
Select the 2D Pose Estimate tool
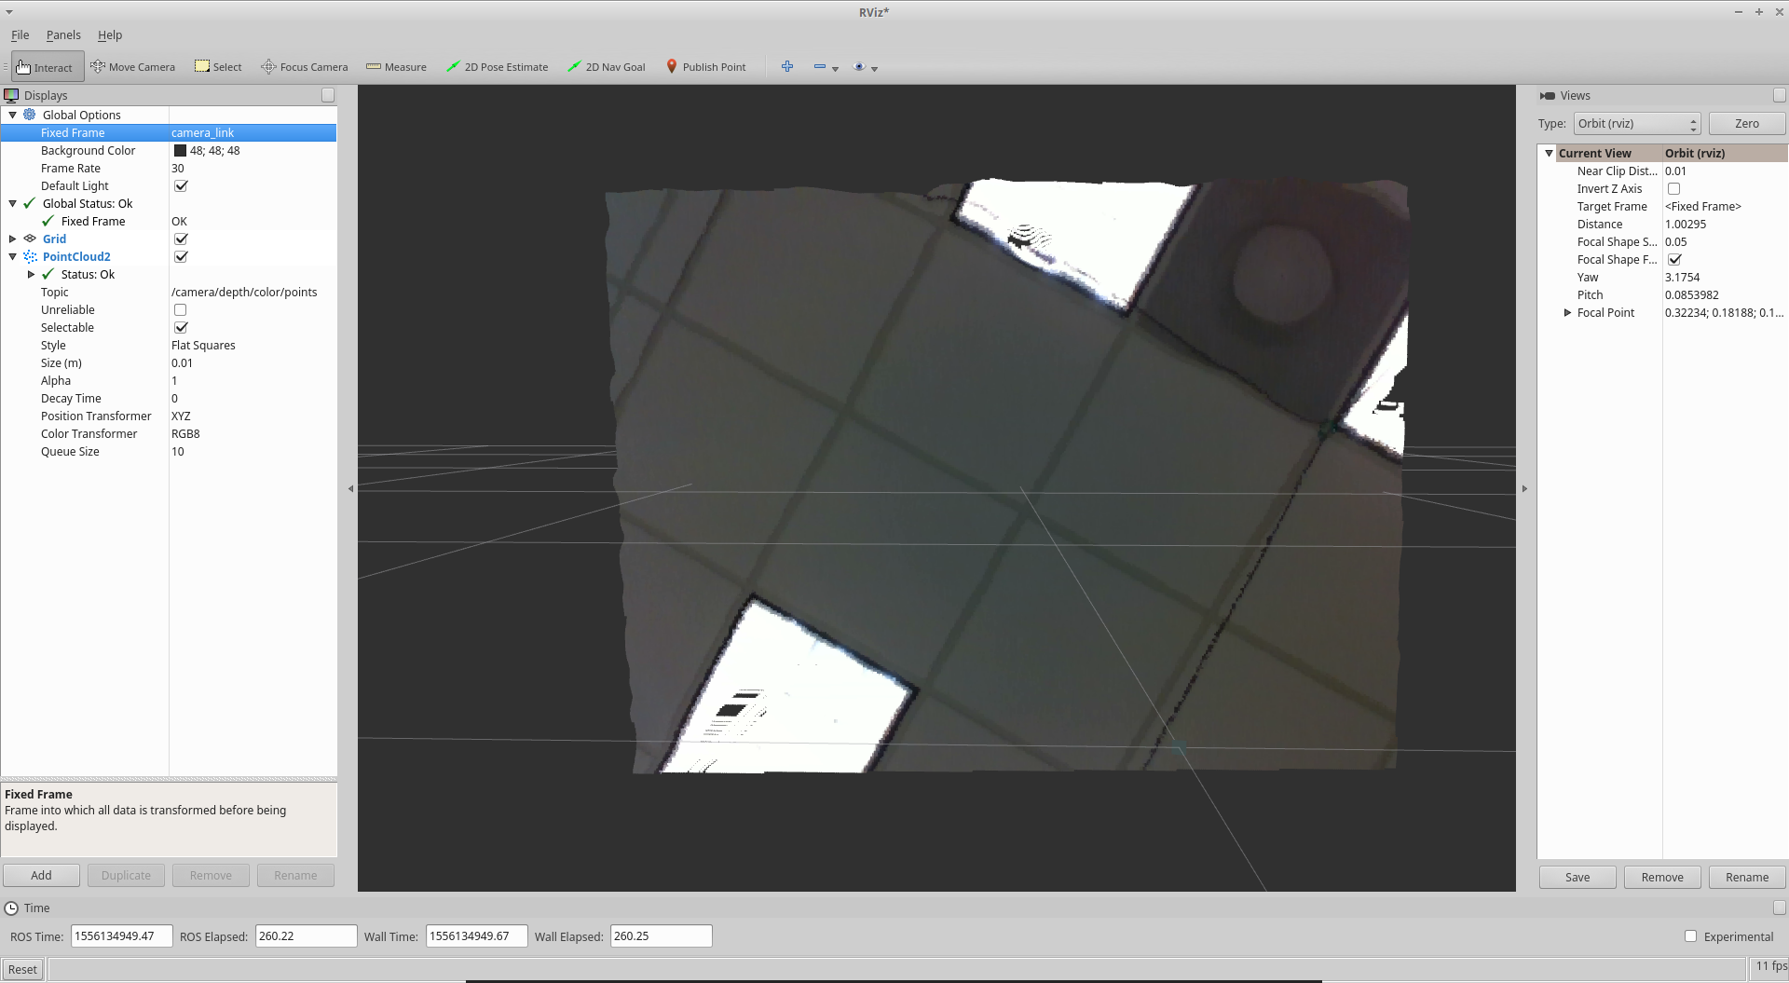498,67
